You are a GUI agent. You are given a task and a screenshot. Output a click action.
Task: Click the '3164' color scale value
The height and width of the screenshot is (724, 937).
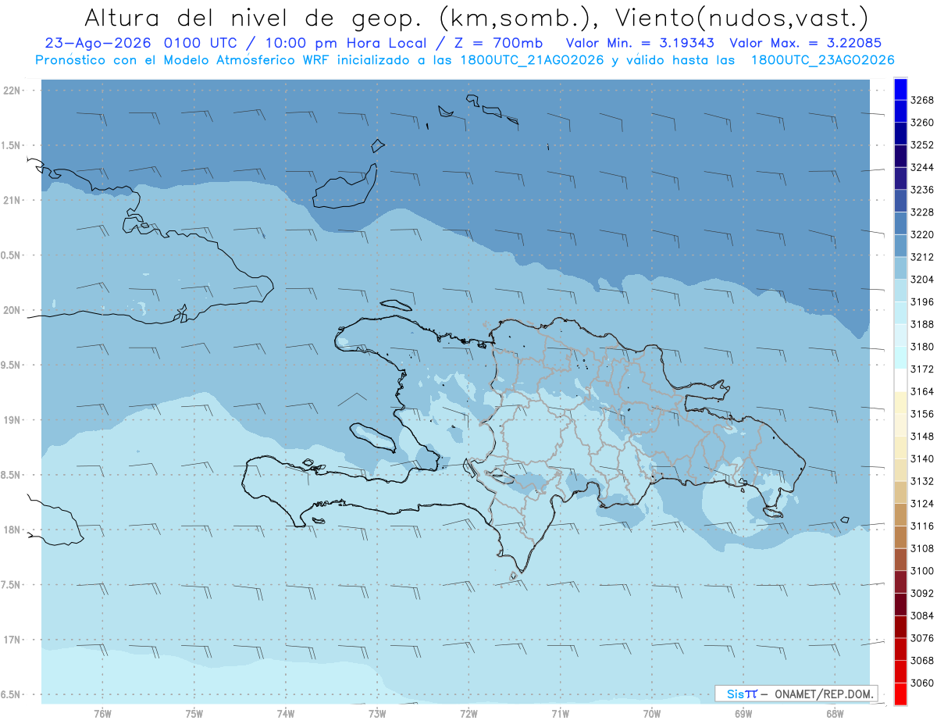pyautogui.click(x=922, y=391)
